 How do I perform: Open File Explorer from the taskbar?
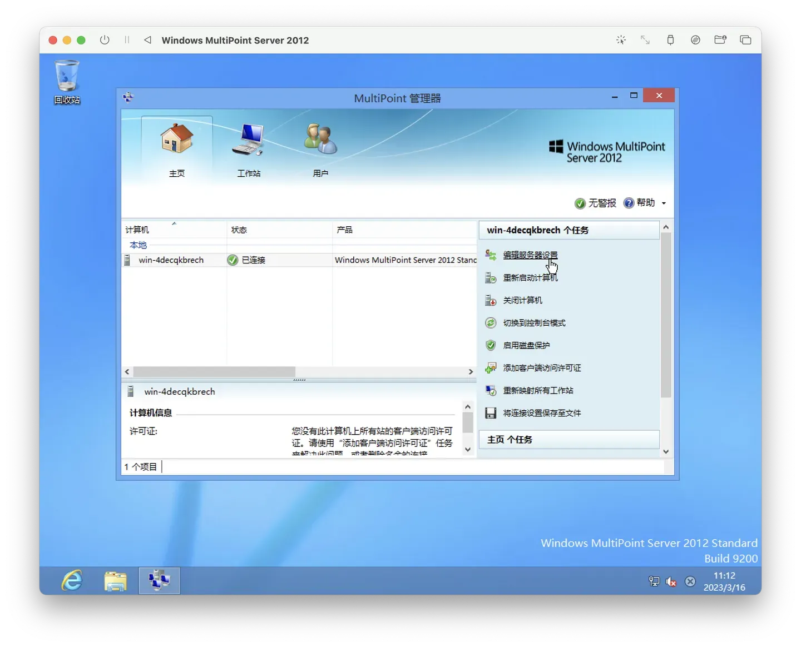click(115, 581)
